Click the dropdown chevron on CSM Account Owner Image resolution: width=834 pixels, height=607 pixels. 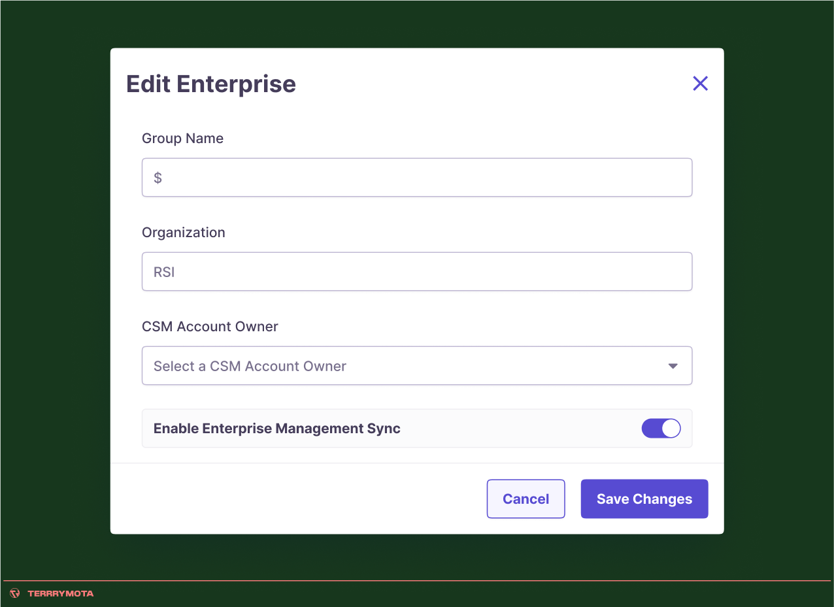[673, 366]
